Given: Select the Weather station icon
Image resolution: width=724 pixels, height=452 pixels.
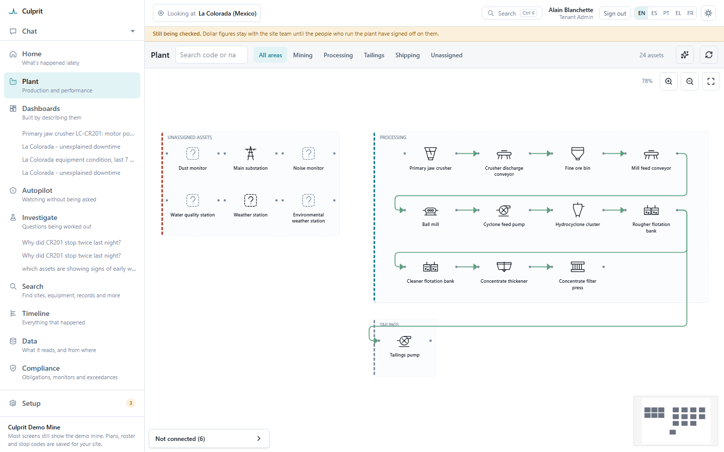Looking at the screenshot, I should click(250, 200).
